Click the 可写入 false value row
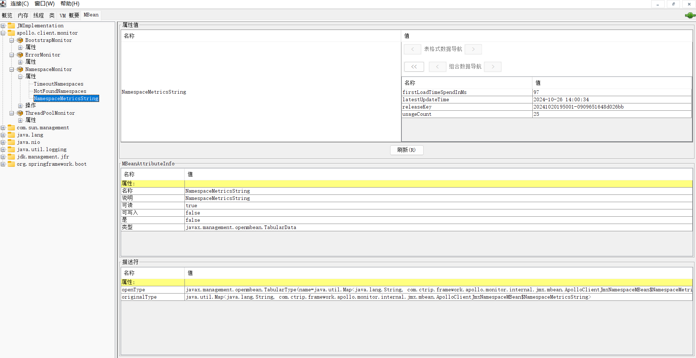 point(407,213)
